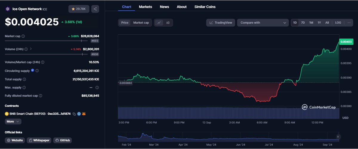Select the All time range
Image resolution: width=358 pixels, height=149 pixels.
pos(327,23)
